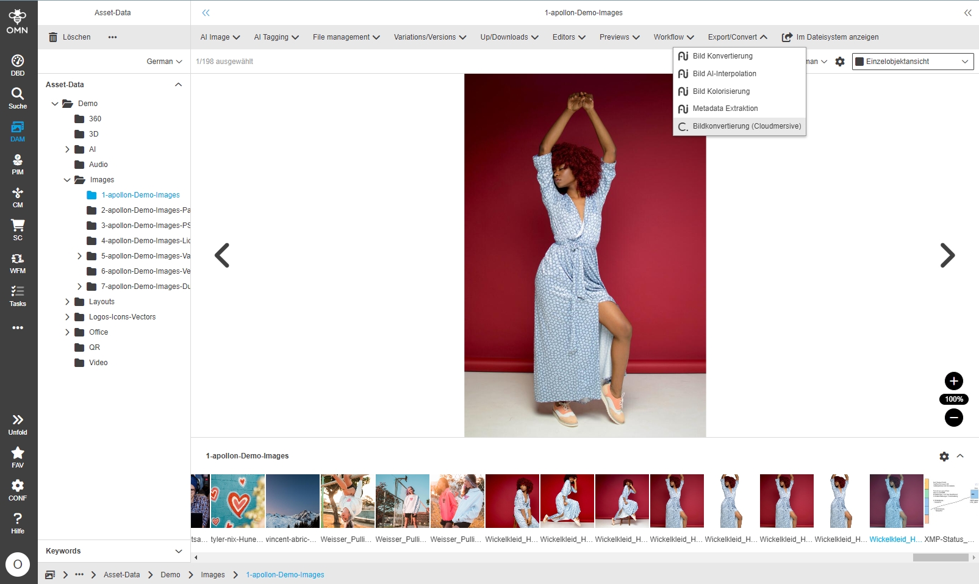Expand the Keywords panel
This screenshot has height=584, width=979.
coord(178,551)
